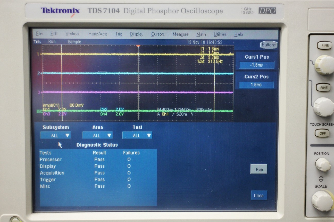Click the Tek label above the graticule
This screenshot has width=334, height=222.
coord(37,42)
